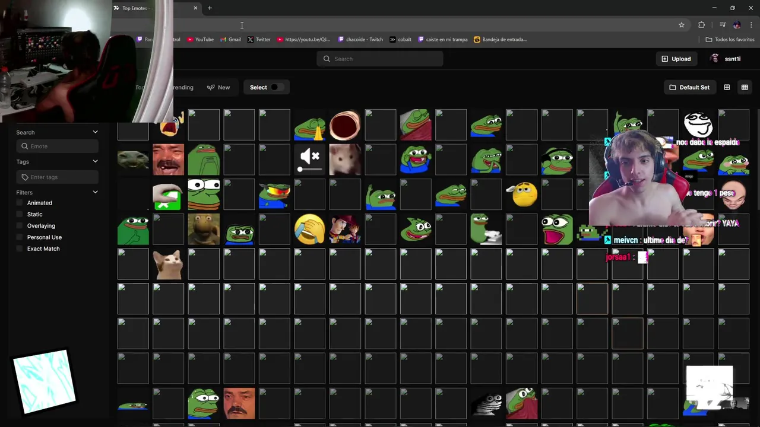Open the white hamster emote
The image size is (760, 427).
[x=345, y=160]
